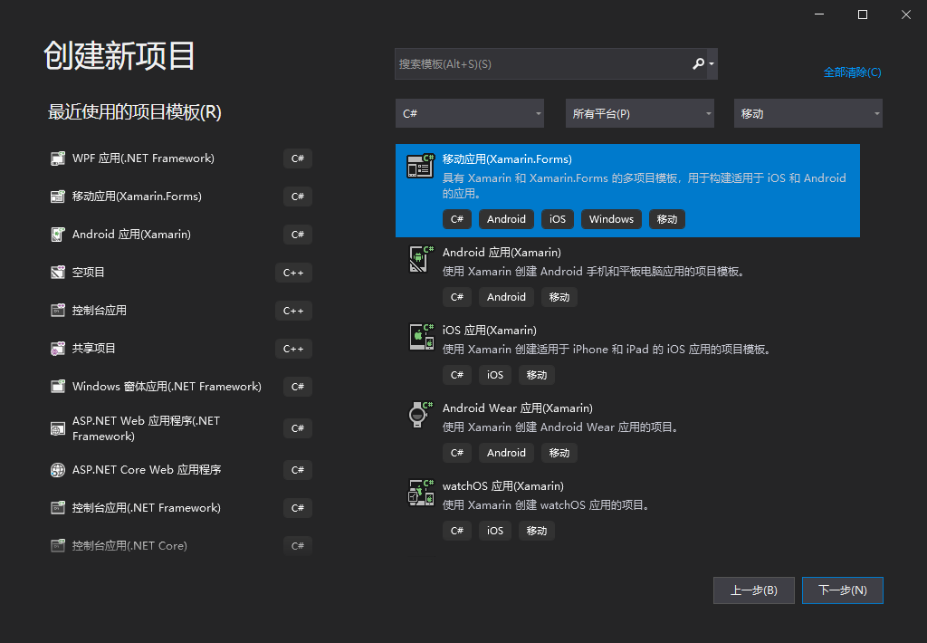Click the ASP.NET Web 应用程序 template icon
The height and width of the screenshot is (643, 927).
(57, 428)
